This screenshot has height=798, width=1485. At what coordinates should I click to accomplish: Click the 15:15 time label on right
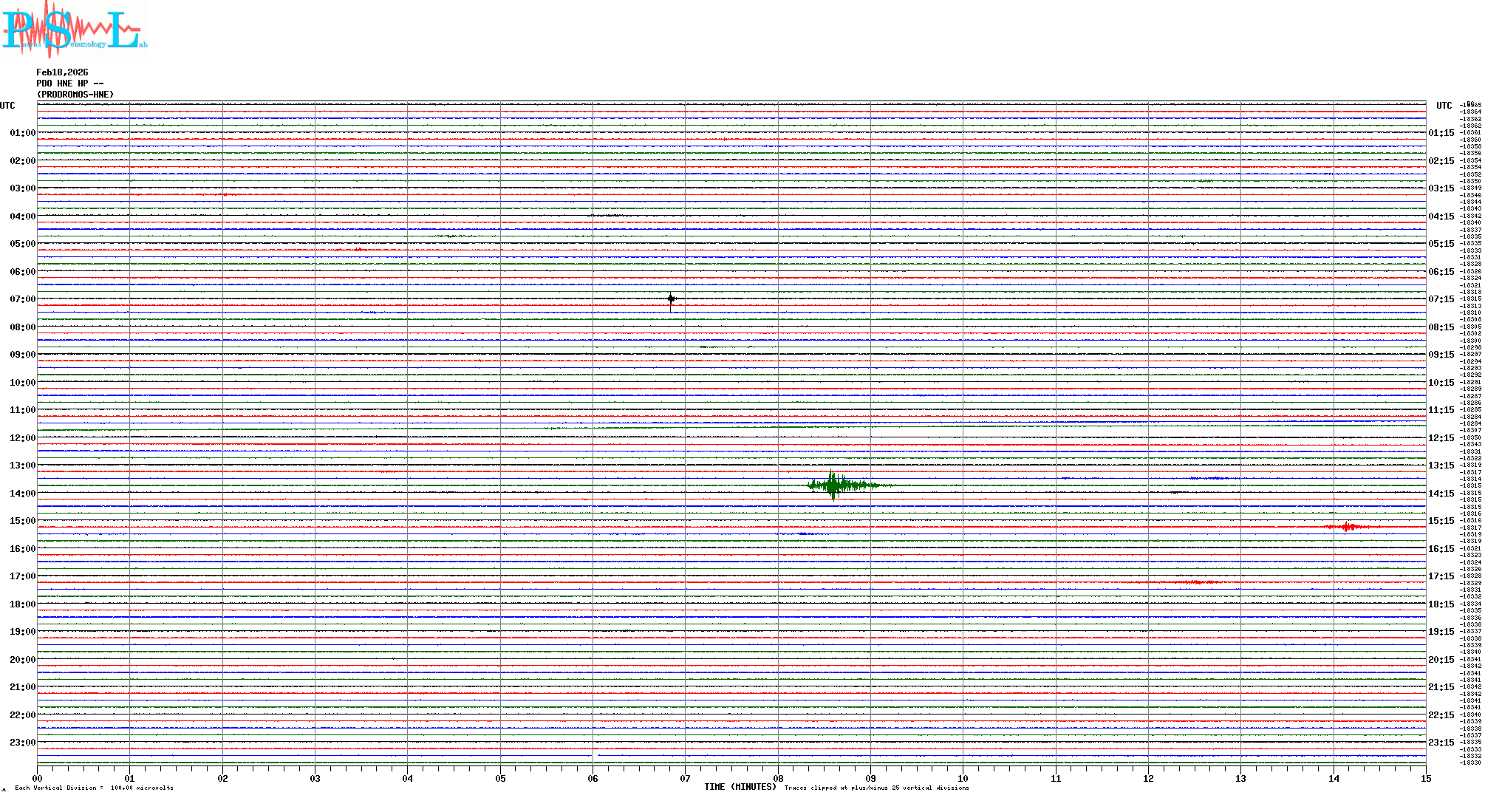click(1441, 521)
